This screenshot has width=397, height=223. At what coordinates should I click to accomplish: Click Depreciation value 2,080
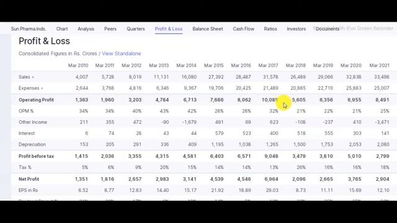[383, 144]
